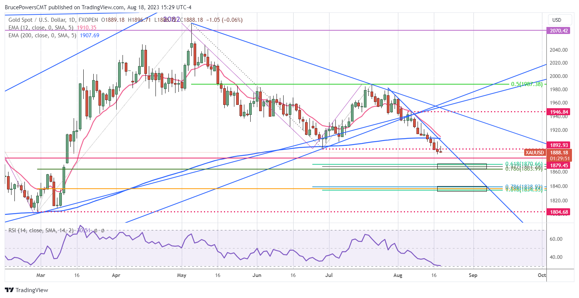This screenshot has width=579, height=298.
Task: Click the 1920.00 price axis tick
Action: tap(558, 130)
